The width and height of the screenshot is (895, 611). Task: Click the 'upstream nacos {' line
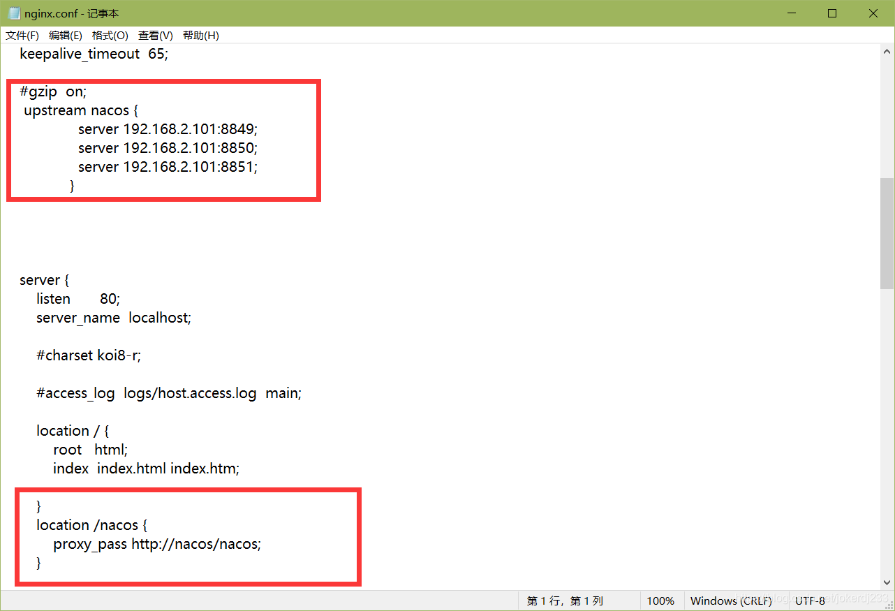[x=82, y=110]
